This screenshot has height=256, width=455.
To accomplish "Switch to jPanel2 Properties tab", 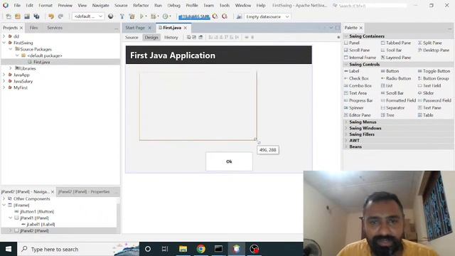I will tap(84, 191).
